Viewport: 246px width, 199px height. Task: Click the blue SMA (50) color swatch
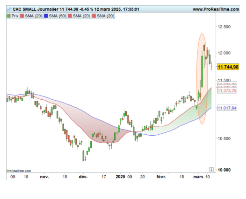pos(46,16)
